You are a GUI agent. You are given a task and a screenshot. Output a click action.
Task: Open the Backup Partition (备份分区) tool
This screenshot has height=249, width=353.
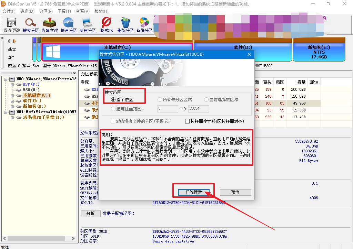(144, 25)
